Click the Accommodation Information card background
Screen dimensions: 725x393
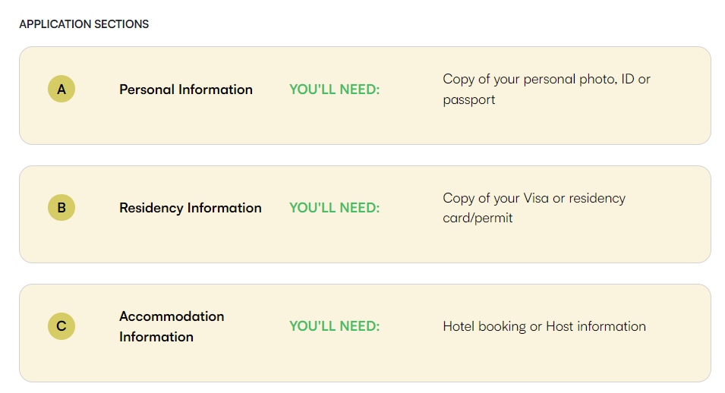tap(365, 363)
